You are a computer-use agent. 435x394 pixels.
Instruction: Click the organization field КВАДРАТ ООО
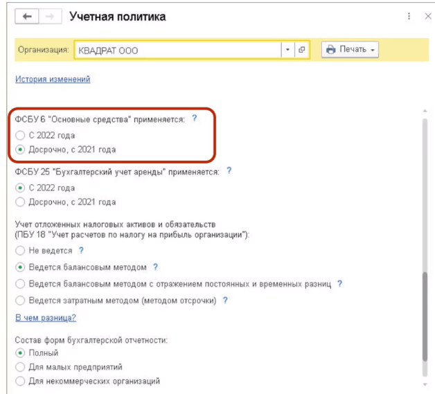177,50
